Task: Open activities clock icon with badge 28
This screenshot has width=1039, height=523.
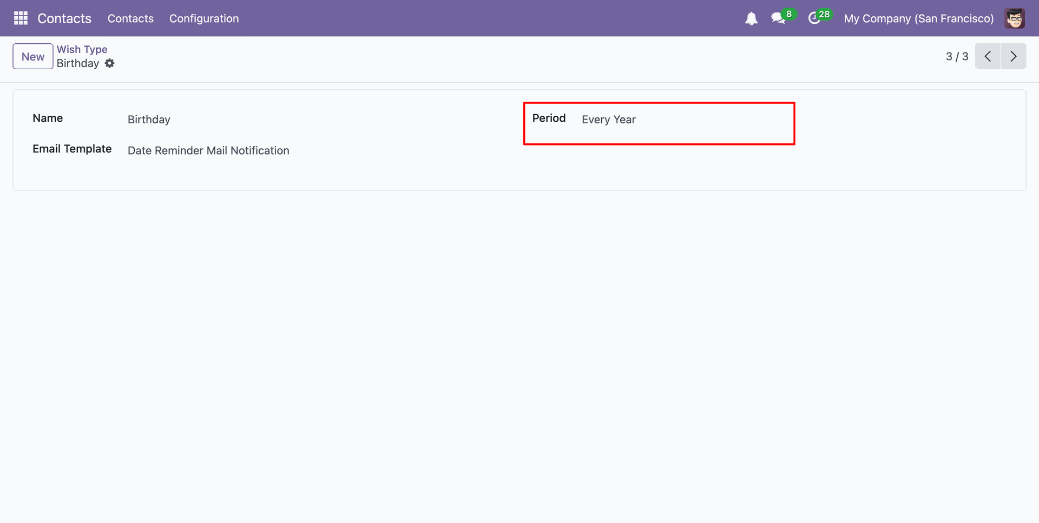Action: 814,19
